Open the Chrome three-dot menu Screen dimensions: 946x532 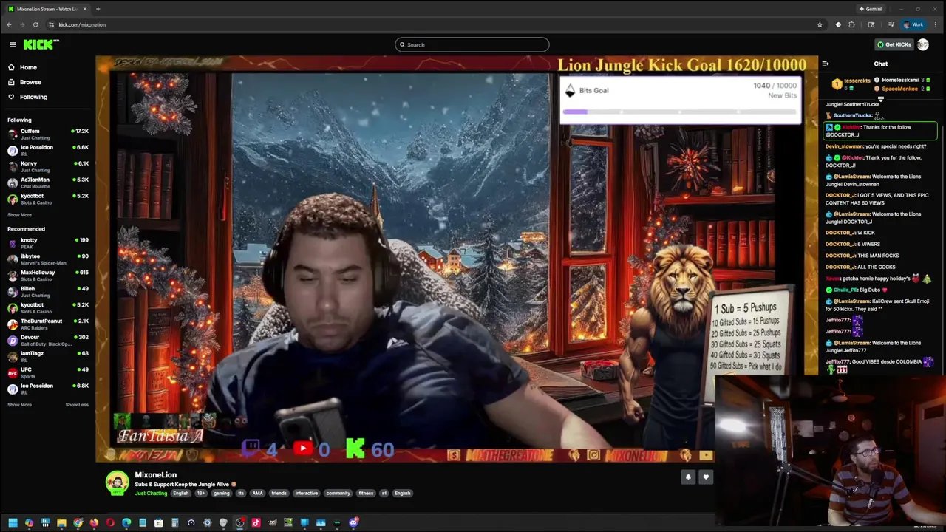pos(936,24)
